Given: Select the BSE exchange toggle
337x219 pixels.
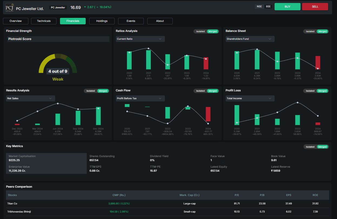Looking at the screenshot, I should coord(268,6).
